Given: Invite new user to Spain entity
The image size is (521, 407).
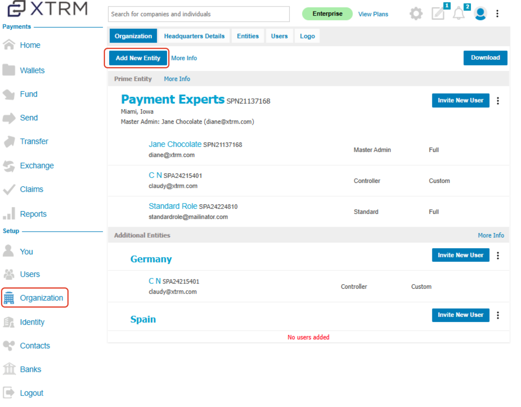Looking at the screenshot, I should [x=460, y=315].
